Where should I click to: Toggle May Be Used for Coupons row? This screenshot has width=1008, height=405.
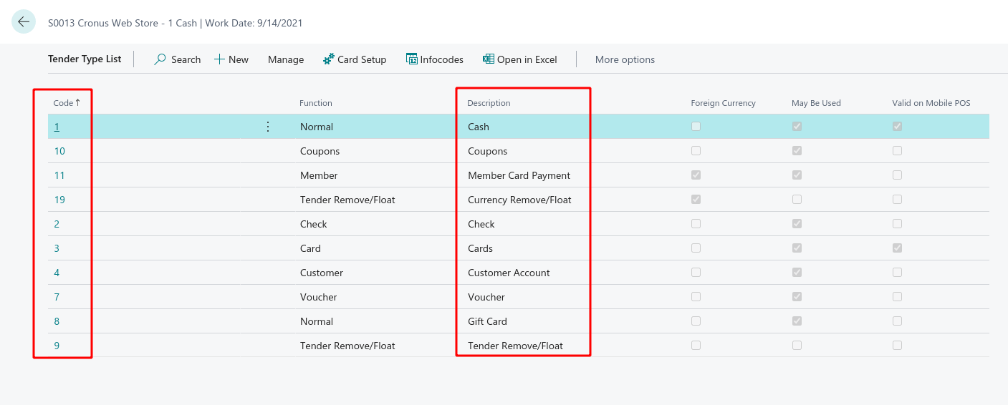(797, 151)
